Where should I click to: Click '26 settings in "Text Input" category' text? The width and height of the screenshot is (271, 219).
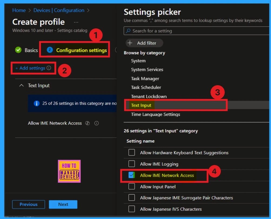click(161, 131)
